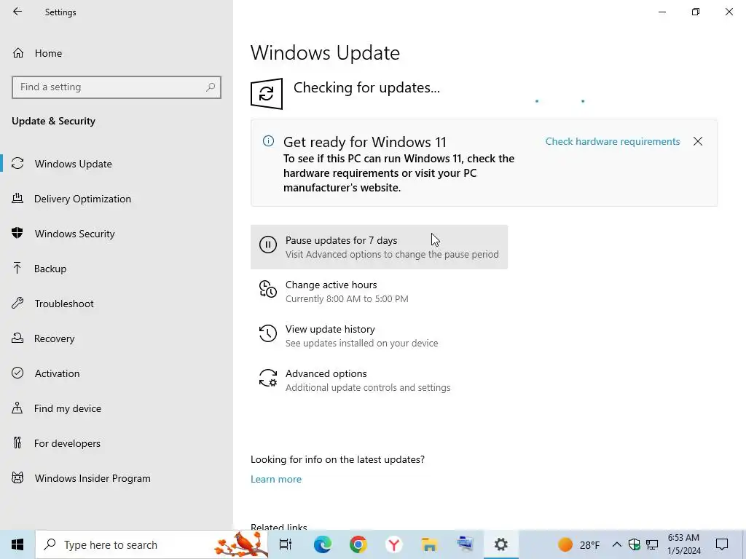
Task: Open the Windows Start menu
Action: (17, 544)
